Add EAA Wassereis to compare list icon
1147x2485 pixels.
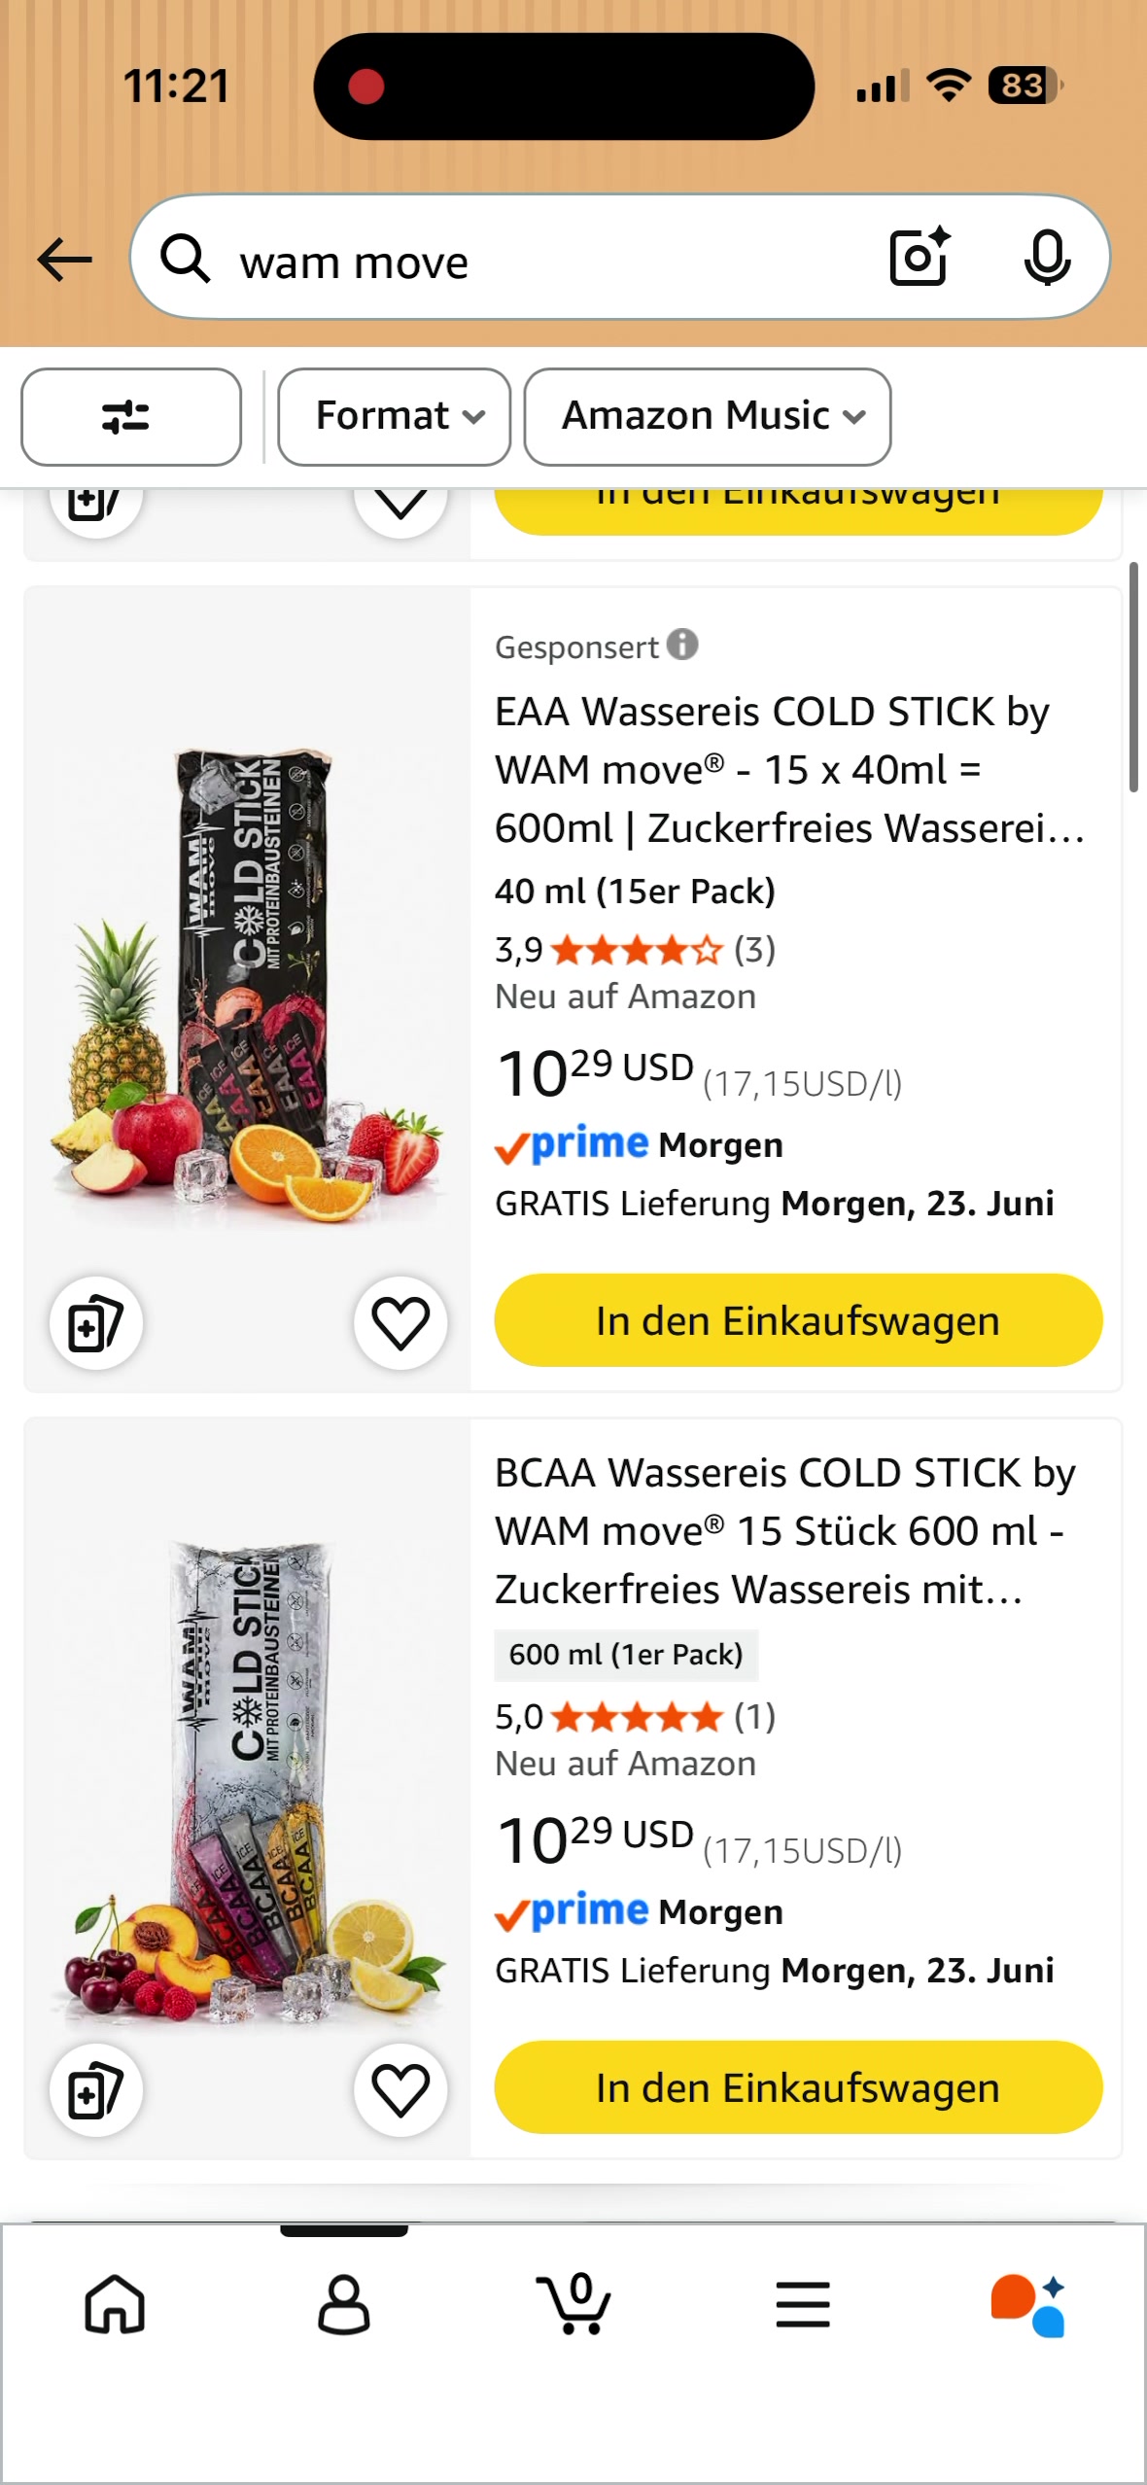pos(96,1323)
